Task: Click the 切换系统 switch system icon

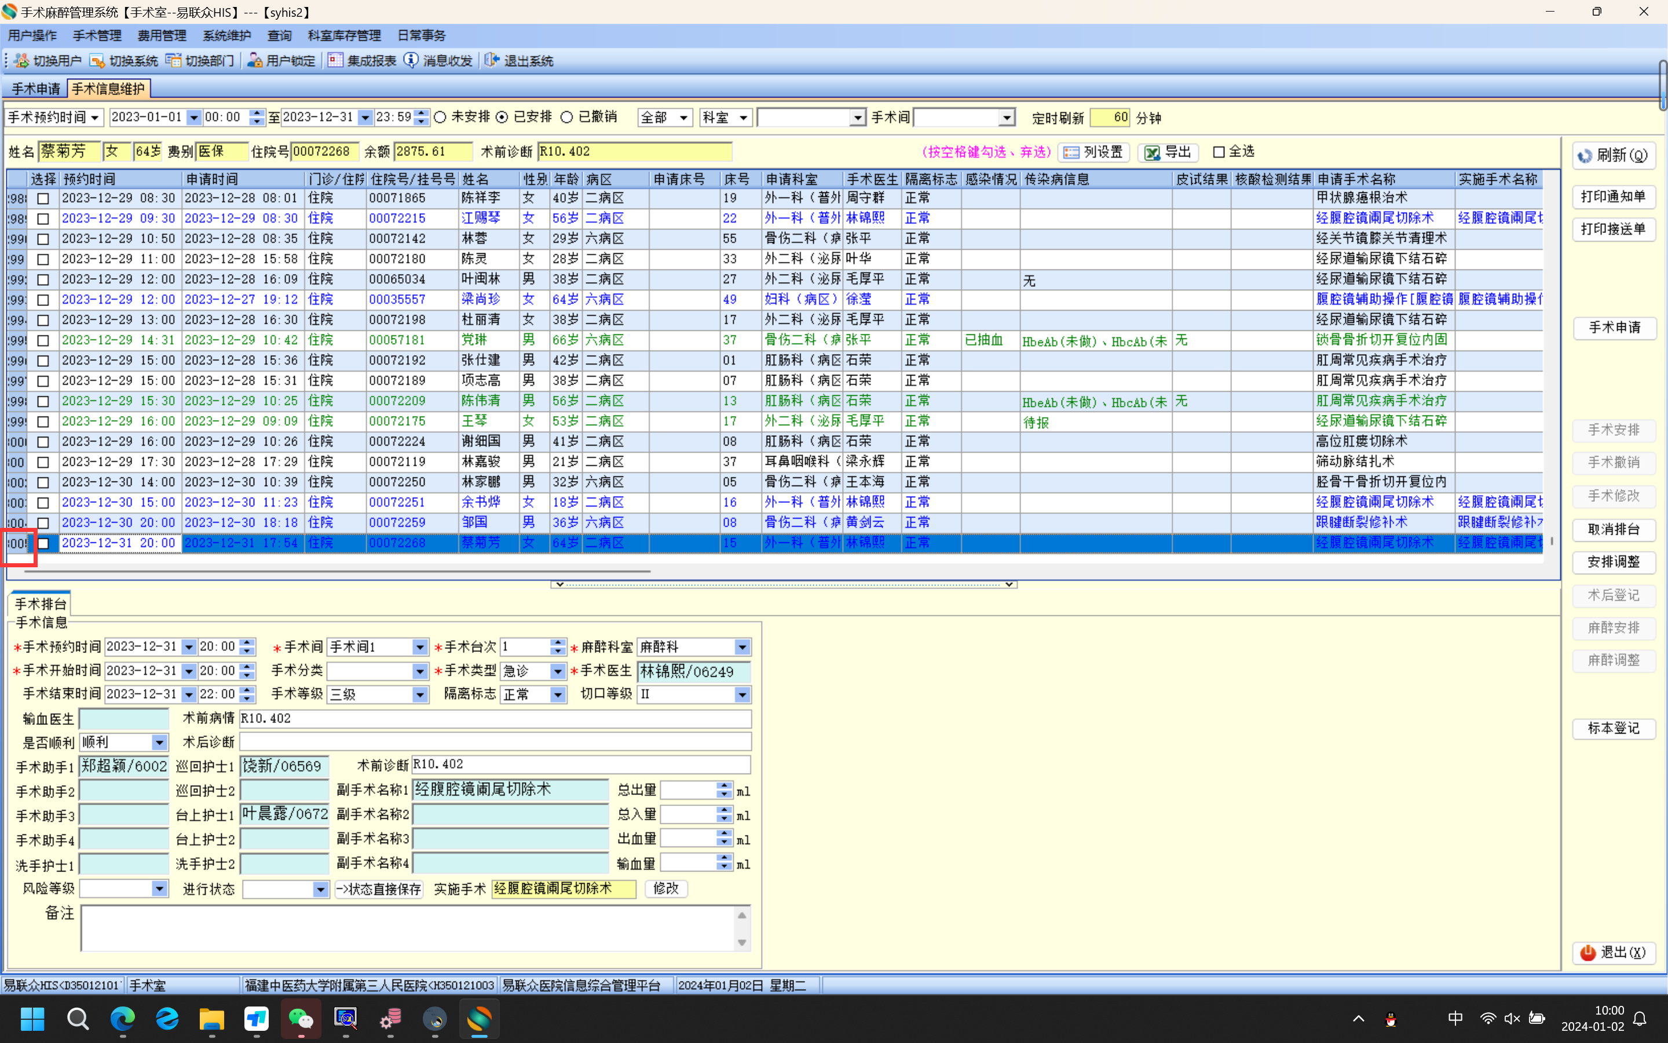Action: pyautogui.click(x=97, y=61)
